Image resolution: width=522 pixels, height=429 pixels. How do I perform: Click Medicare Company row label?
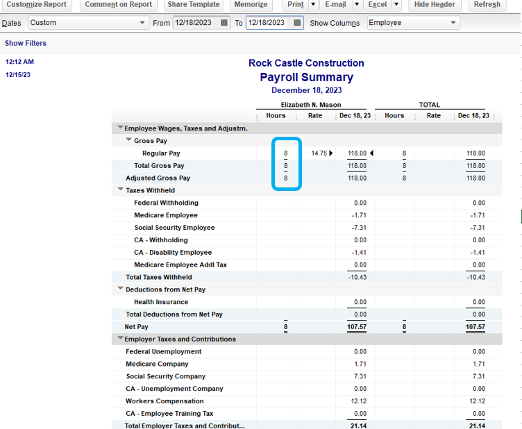(157, 364)
